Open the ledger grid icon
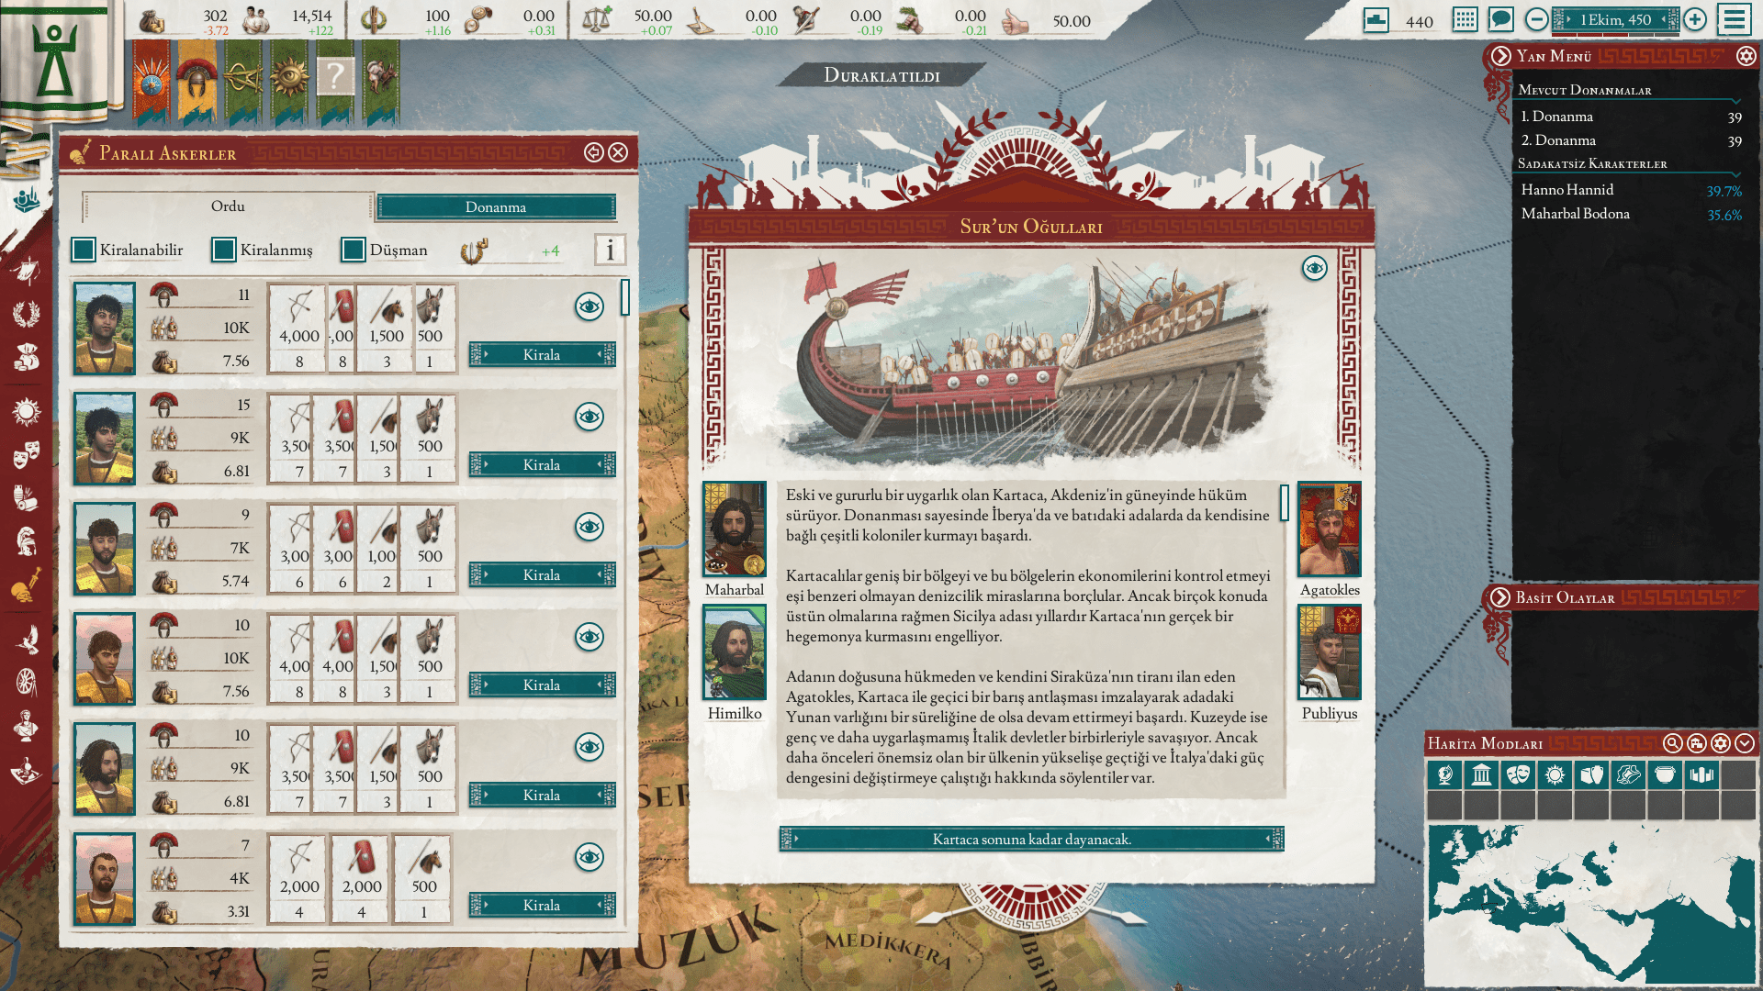 point(1465,19)
